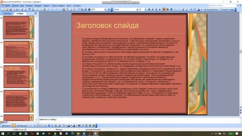Open the Показ слайдов menu
This screenshot has width=242, height=136.
pos(58,6)
